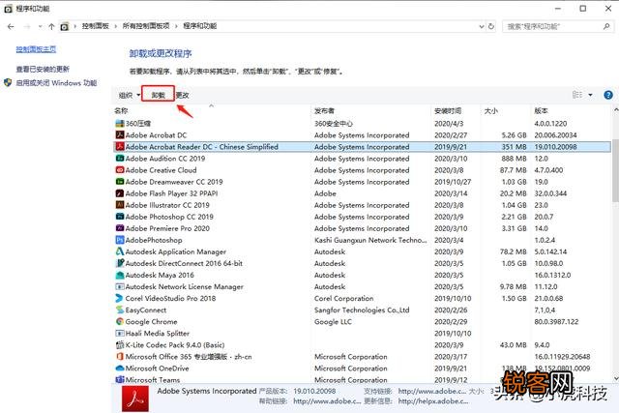Click the vertical scrollbar thumb
Viewport: 619px width, 413px height.
(x=615, y=170)
